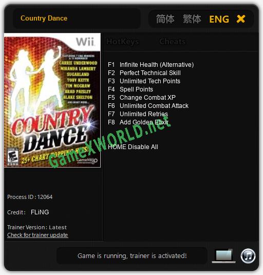Select F5 Change Combat XP cheat
This screenshot has width=263, height=275.
[142, 98]
